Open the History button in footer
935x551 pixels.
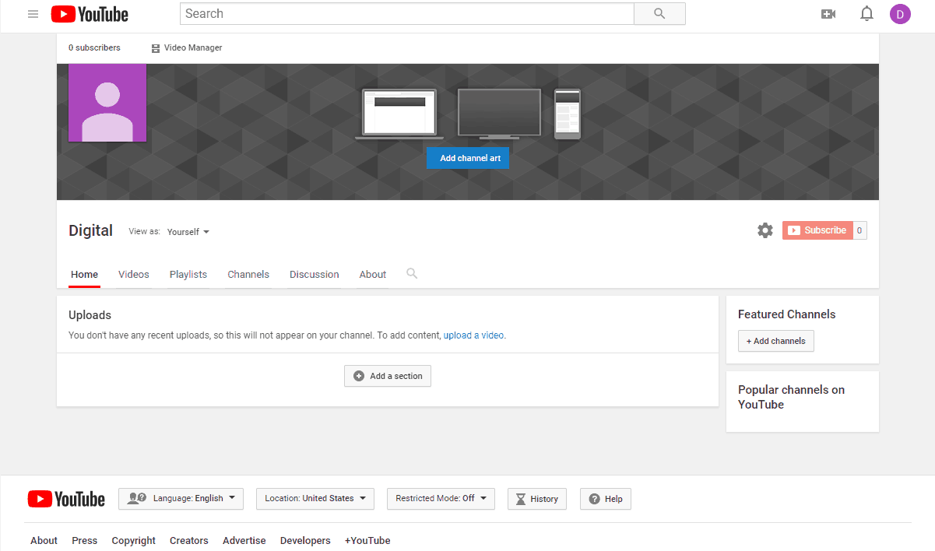[537, 499]
